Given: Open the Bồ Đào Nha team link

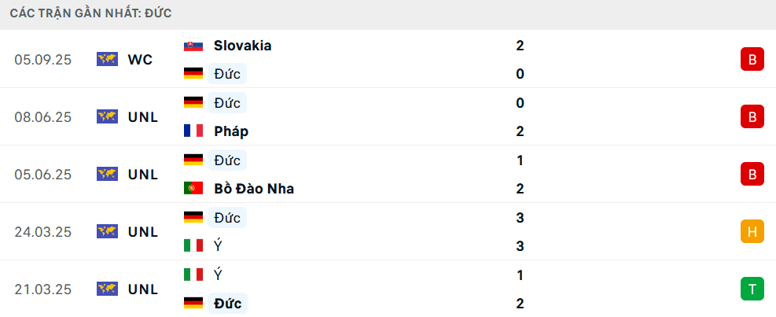Looking at the screenshot, I should tap(254, 189).
